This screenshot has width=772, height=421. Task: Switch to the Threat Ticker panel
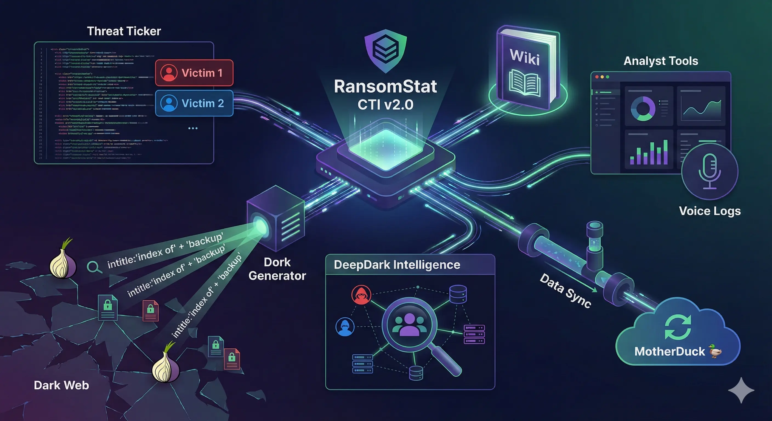pos(124,31)
